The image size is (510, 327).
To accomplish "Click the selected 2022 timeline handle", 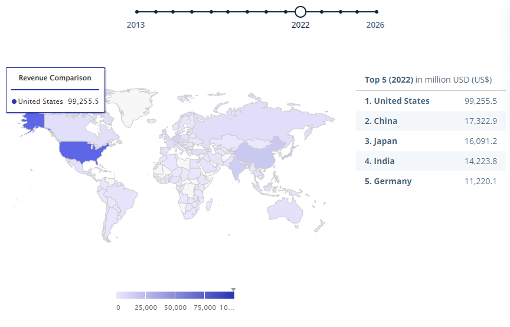I will click(x=300, y=11).
